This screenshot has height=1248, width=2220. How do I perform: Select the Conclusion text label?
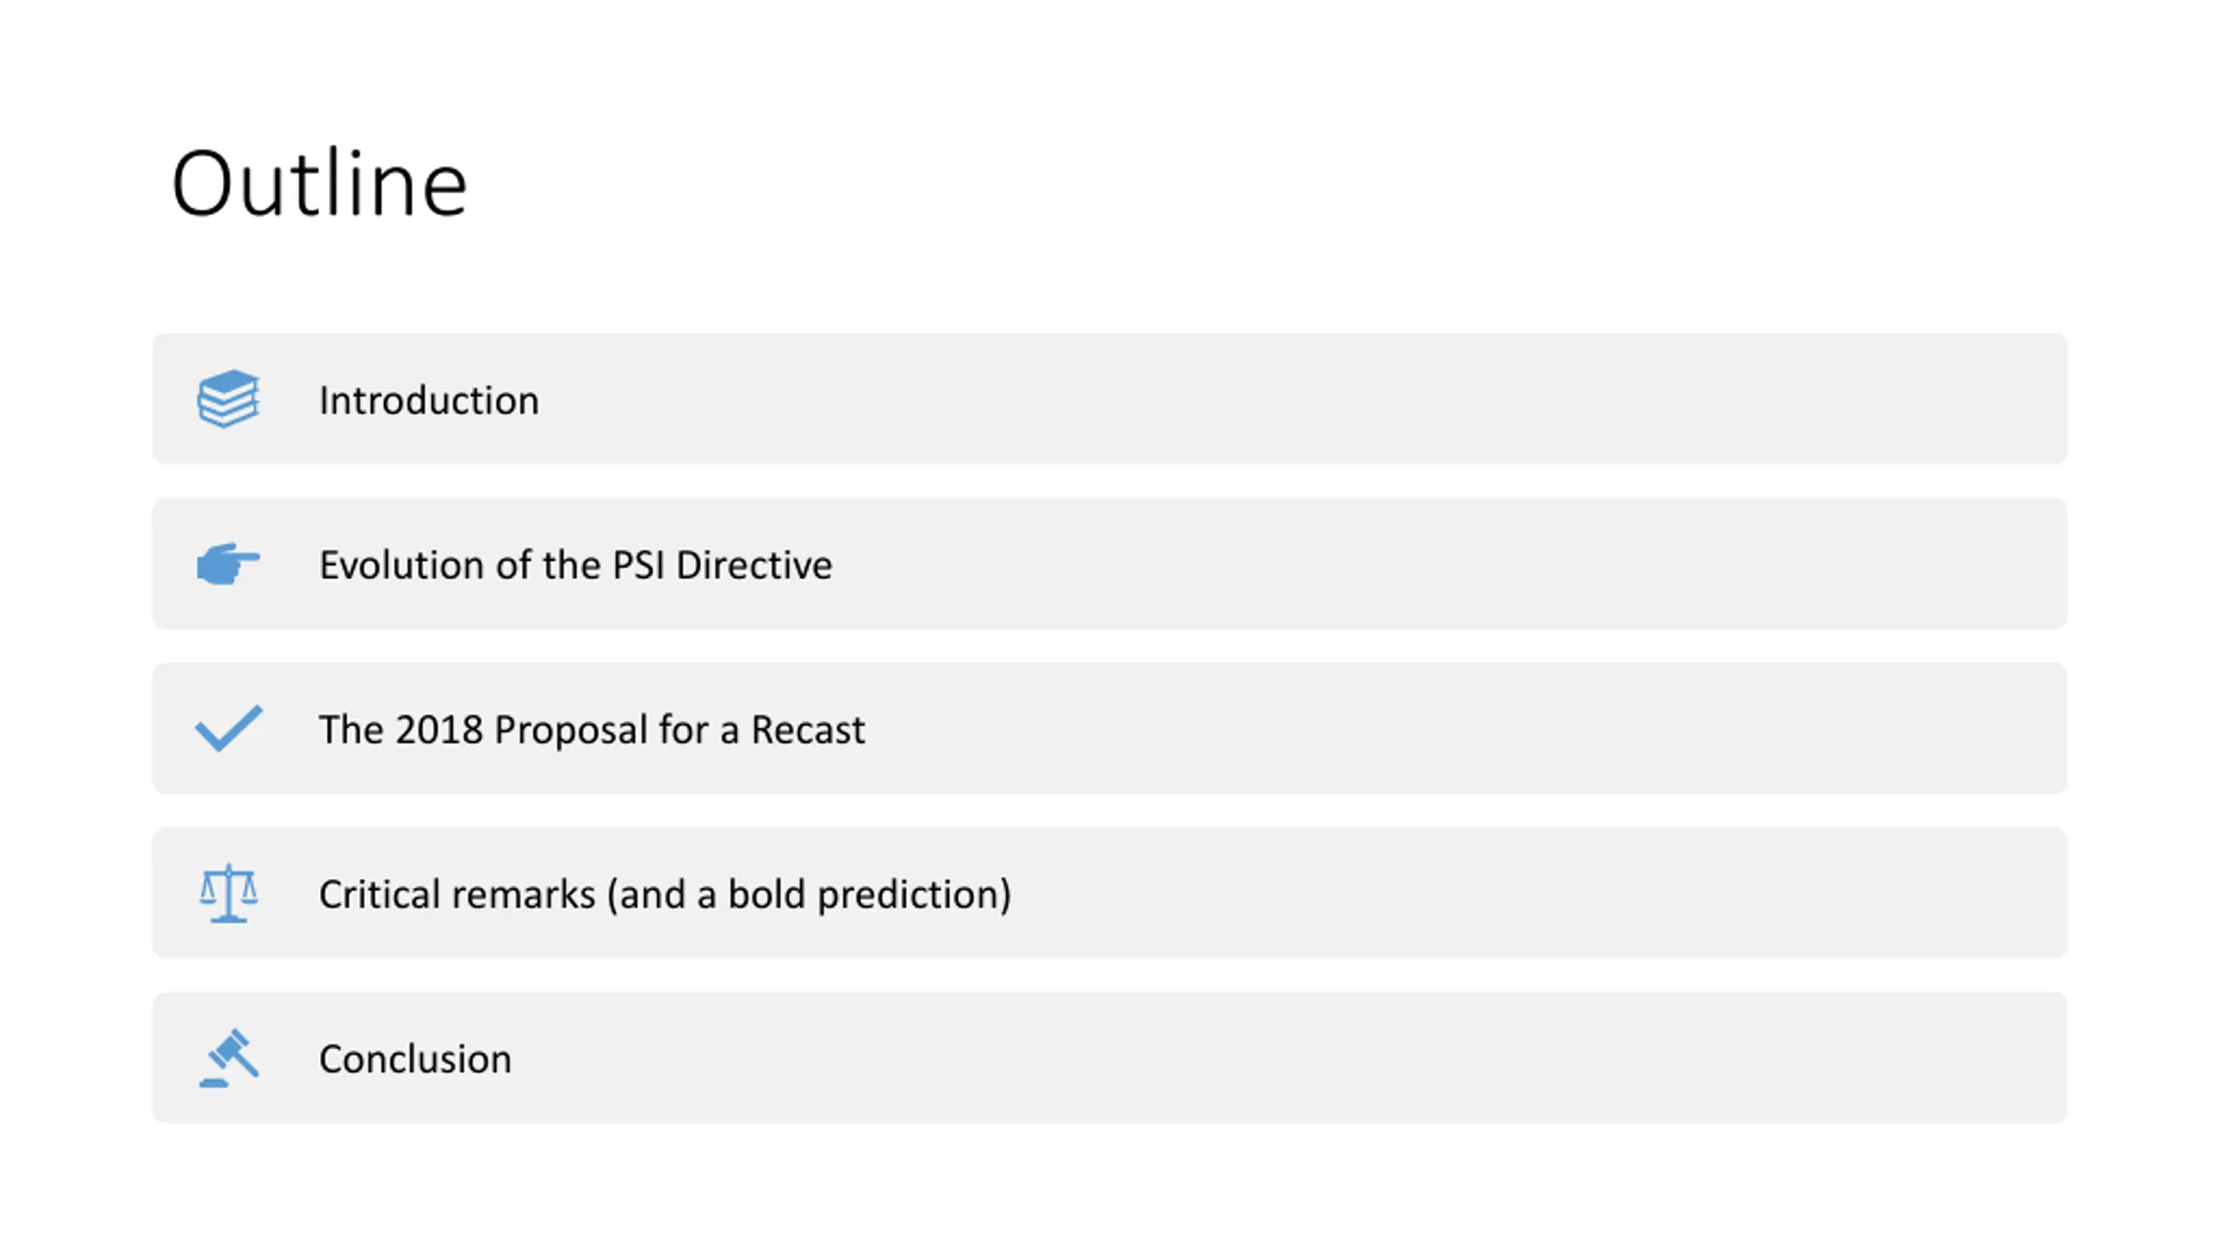coord(415,1059)
